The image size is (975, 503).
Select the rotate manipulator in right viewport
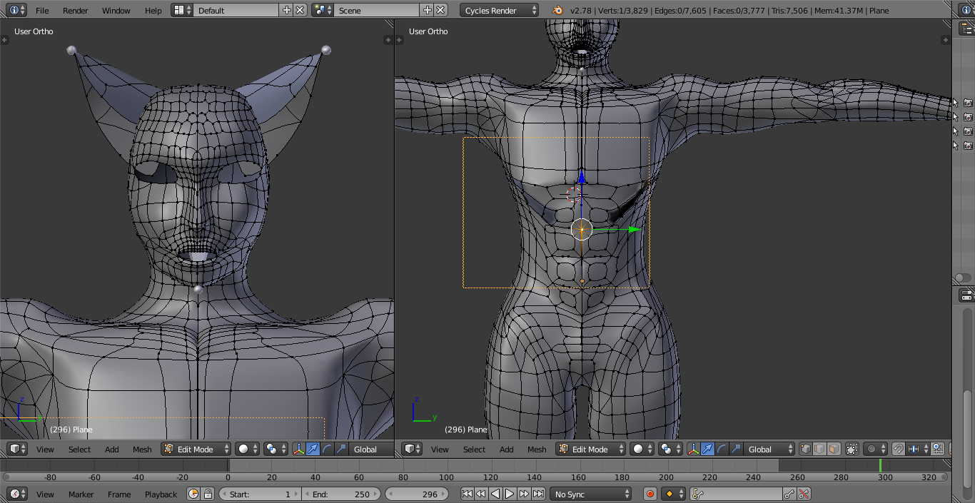click(x=722, y=449)
